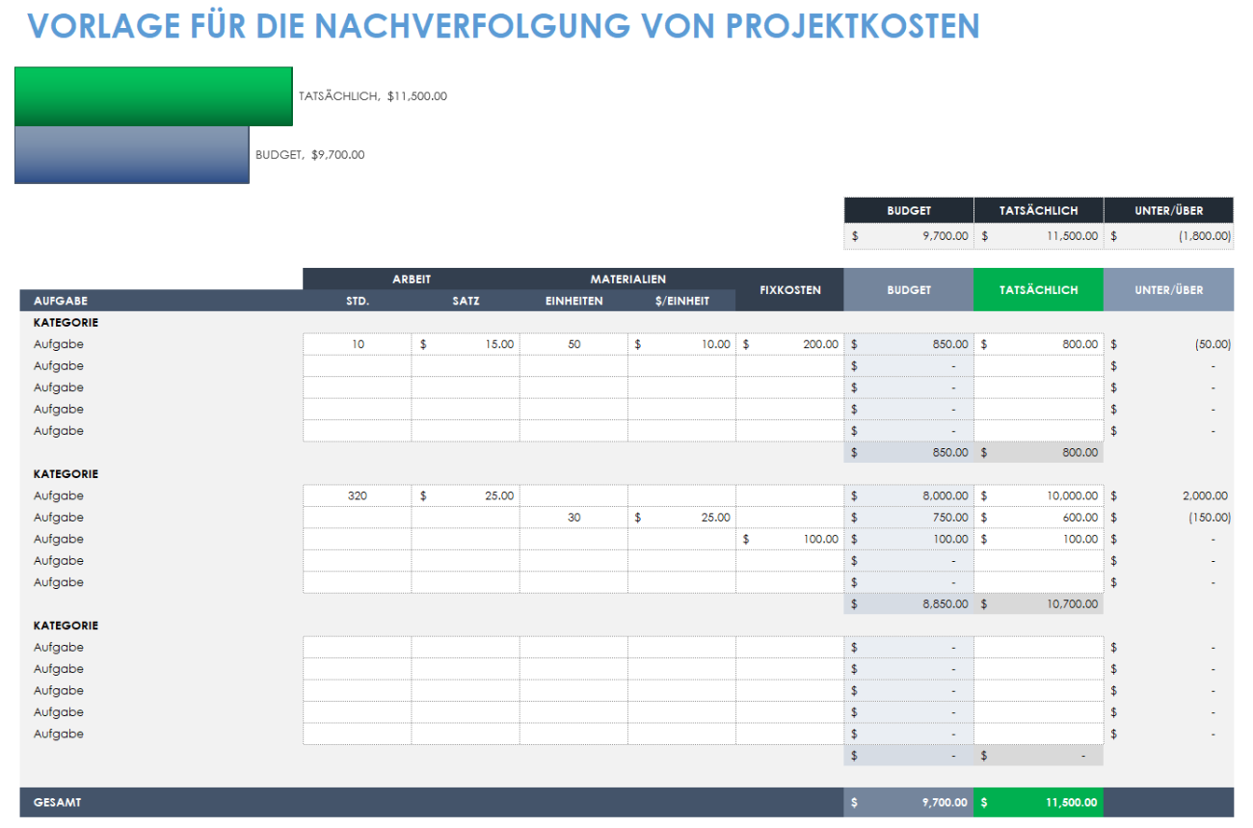Select the green TATSÄCHLICH bar in the chart

click(x=152, y=95)
